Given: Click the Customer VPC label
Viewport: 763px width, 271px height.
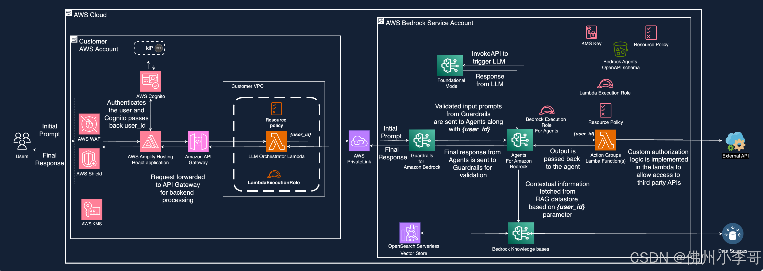Looking at the screenshot, I should point(247,86).
